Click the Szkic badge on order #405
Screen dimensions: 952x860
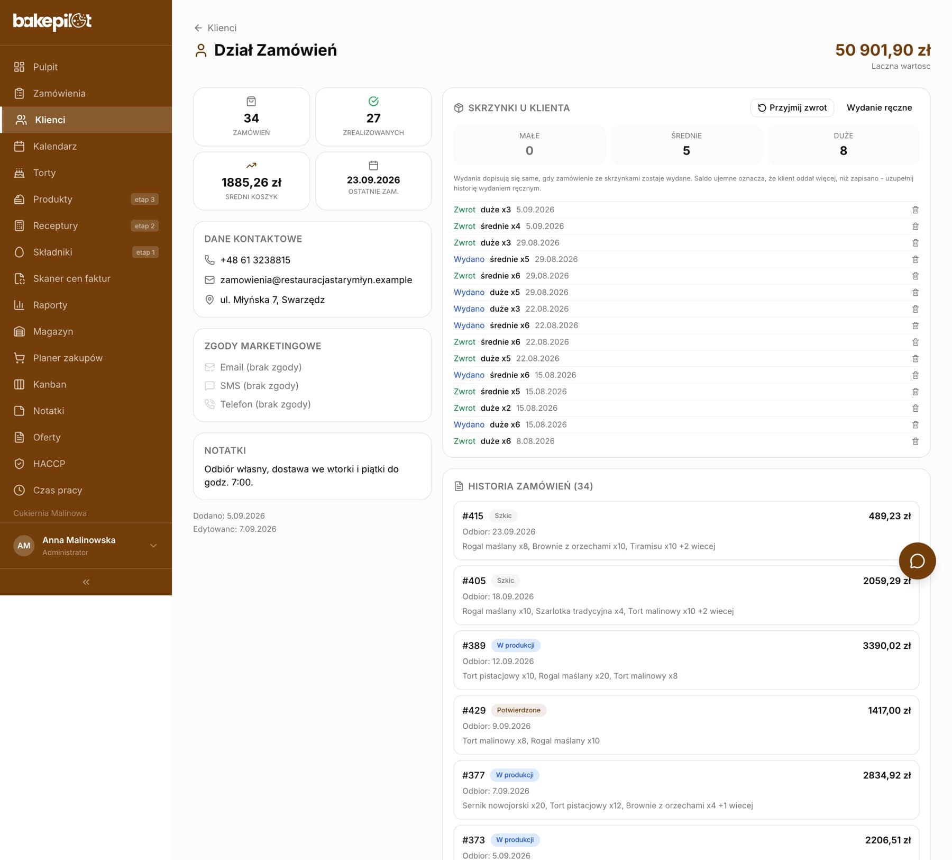505,581
